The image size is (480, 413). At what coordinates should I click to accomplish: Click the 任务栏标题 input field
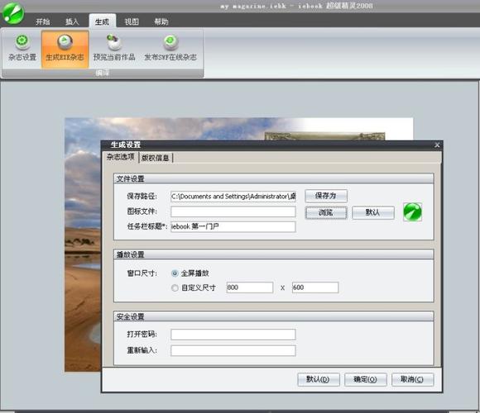[233, 226]
